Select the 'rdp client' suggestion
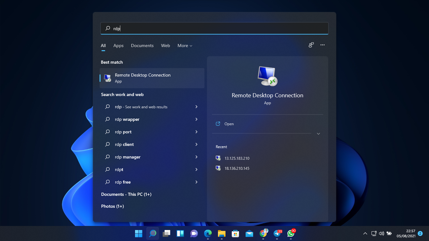 tap(152, 144)
